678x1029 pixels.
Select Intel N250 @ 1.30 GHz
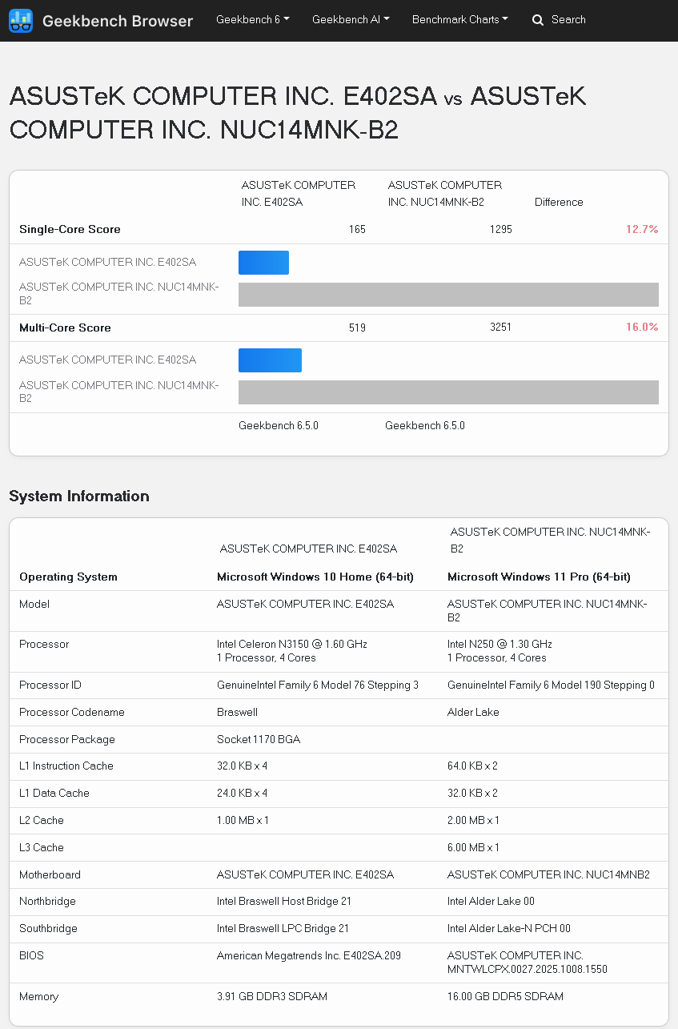499,644
